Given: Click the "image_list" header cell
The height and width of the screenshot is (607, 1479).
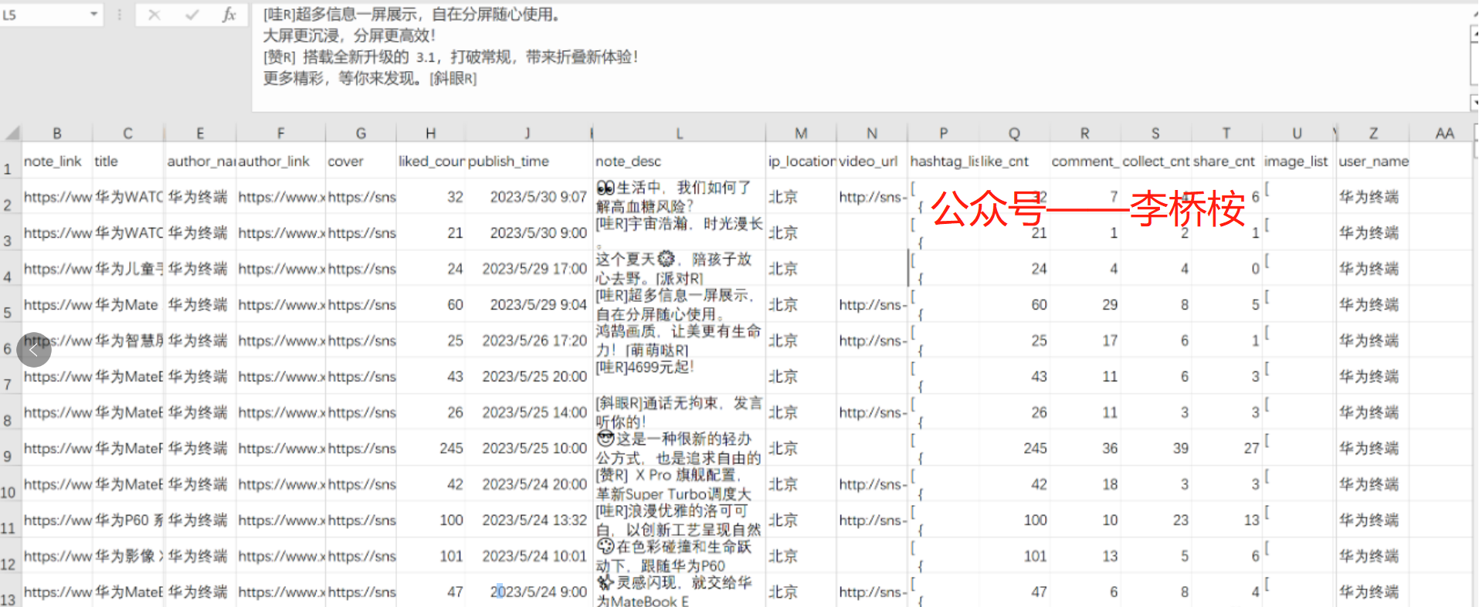Looking at the screenshot, I should point(1296,161).
